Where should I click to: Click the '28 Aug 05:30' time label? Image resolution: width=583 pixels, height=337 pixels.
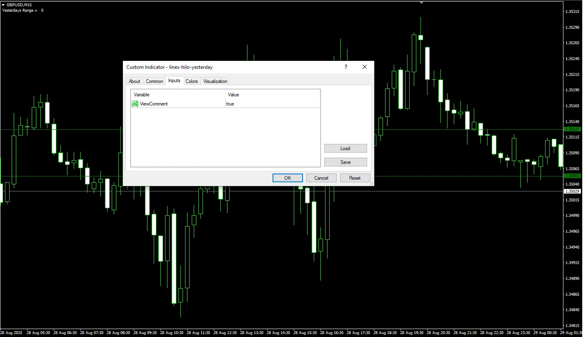coord(38,333)
